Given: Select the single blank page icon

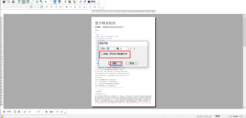Looking at the screenshot, I should [19, 2].
